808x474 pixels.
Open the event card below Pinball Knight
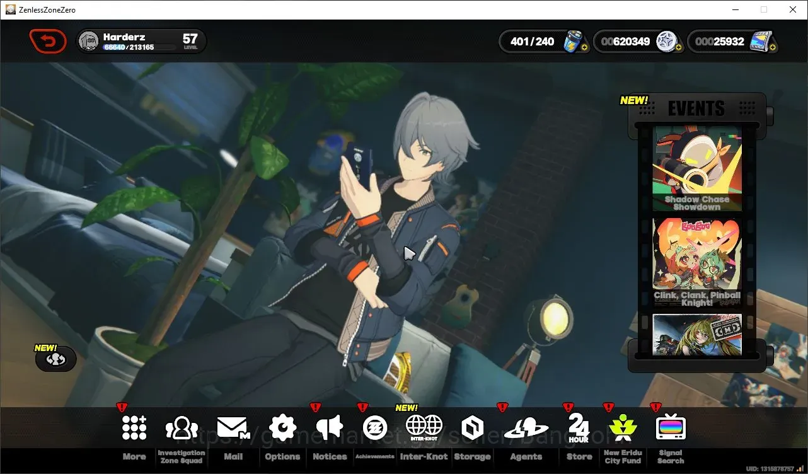pos(697,334)
